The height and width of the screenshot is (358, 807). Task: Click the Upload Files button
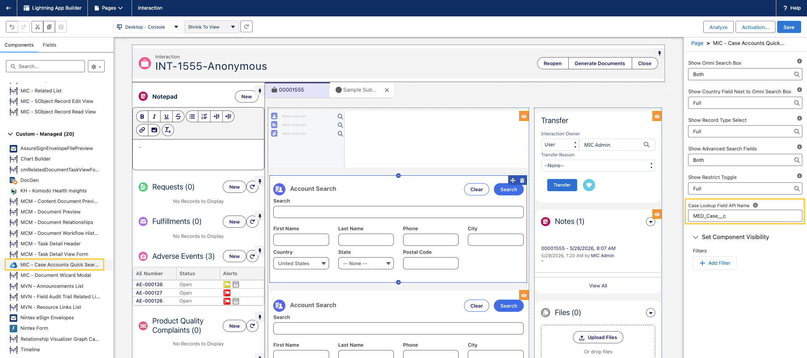click(598, 337)
